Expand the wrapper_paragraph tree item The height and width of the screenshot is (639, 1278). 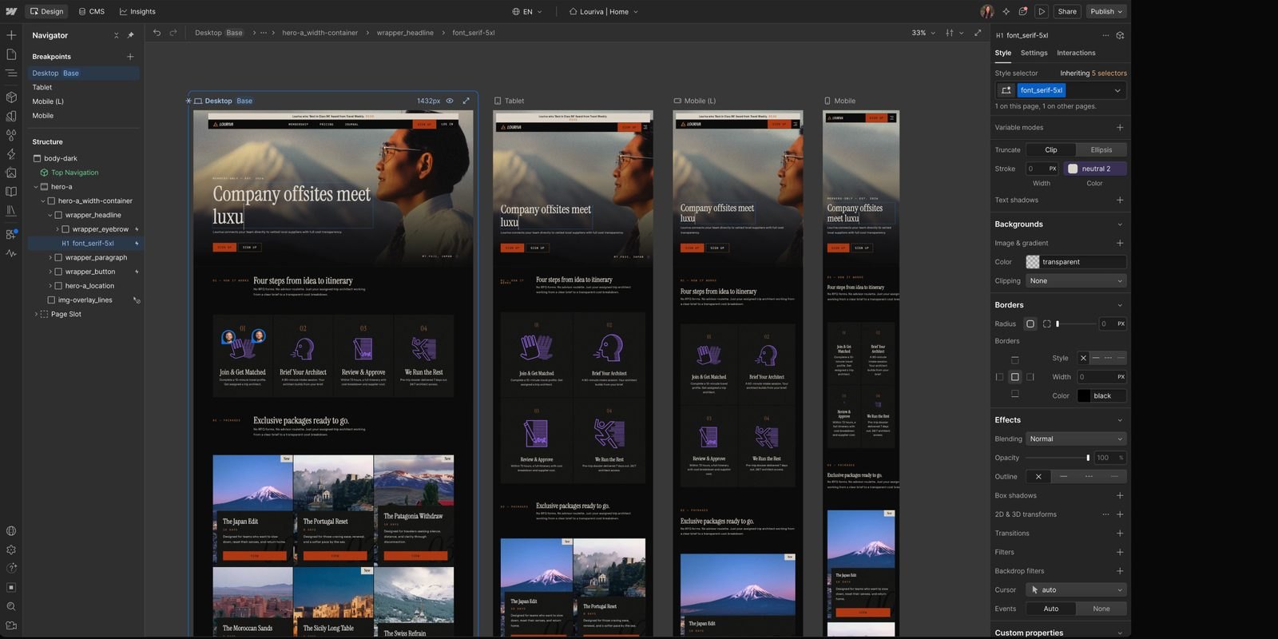(x=50, y=257)
